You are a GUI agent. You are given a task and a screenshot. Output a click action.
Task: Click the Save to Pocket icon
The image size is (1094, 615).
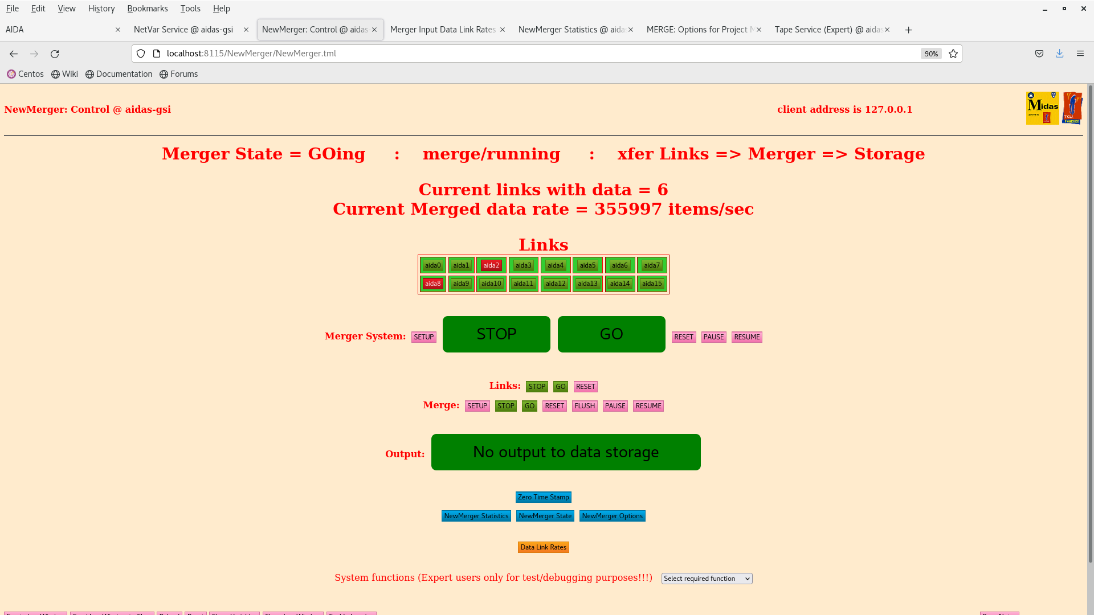point(1039,54)
